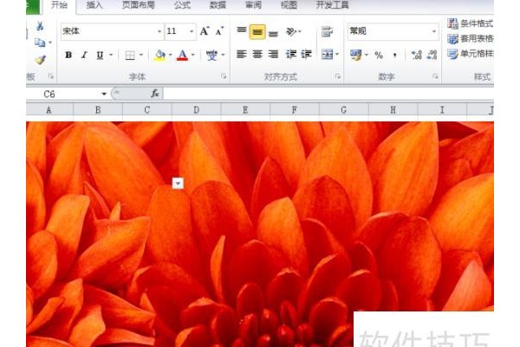Select column G header

coord(343,110)
